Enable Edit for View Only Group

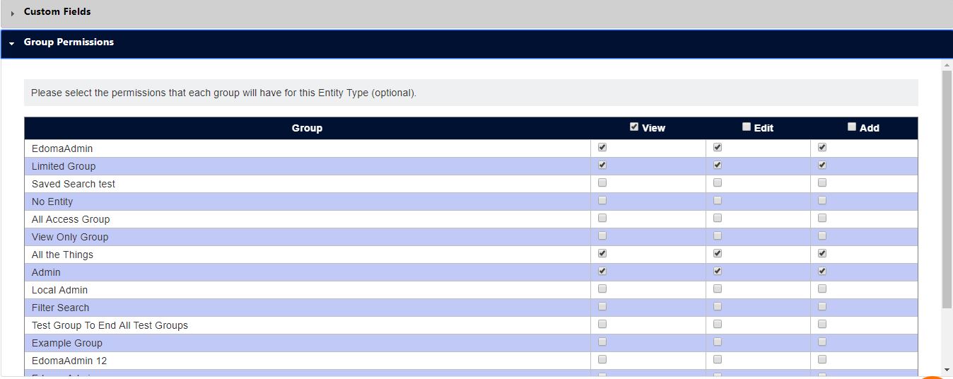tap(718, 236)
